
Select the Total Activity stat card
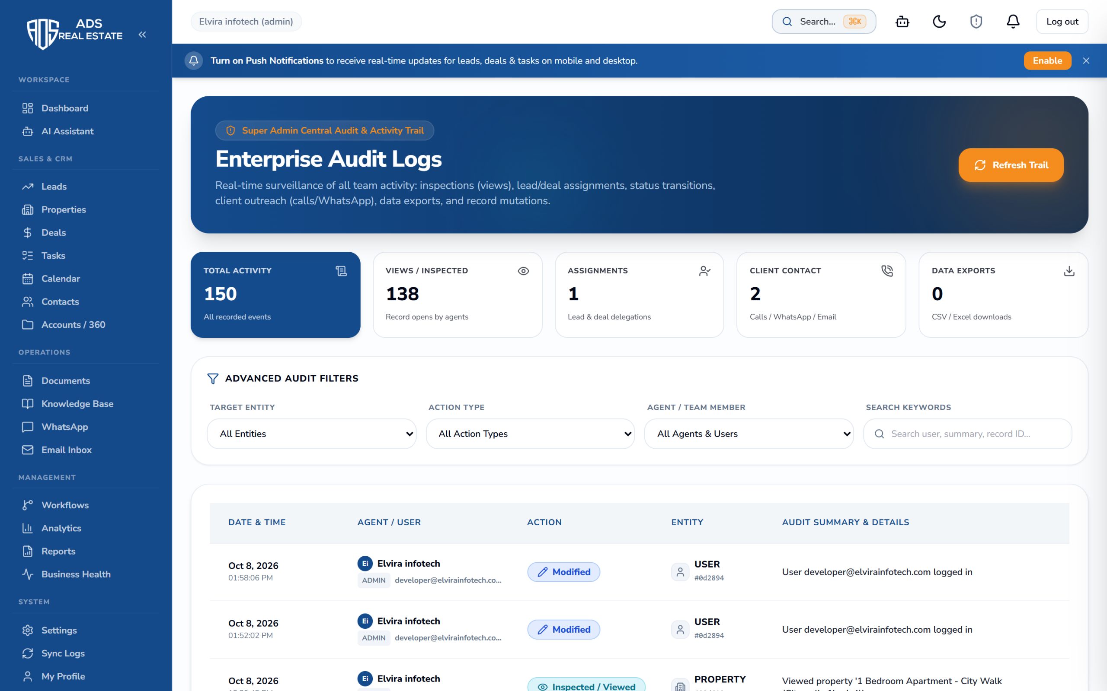coord(275,295)
